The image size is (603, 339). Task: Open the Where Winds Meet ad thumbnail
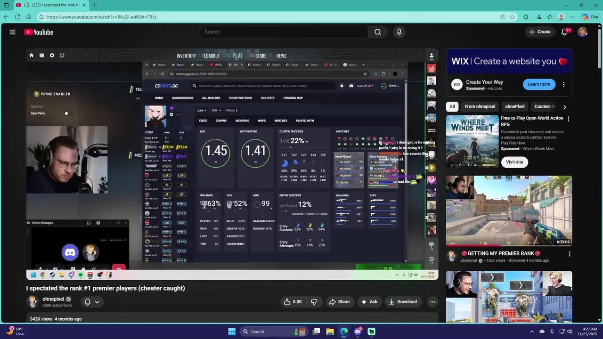[x=473, y=141]
